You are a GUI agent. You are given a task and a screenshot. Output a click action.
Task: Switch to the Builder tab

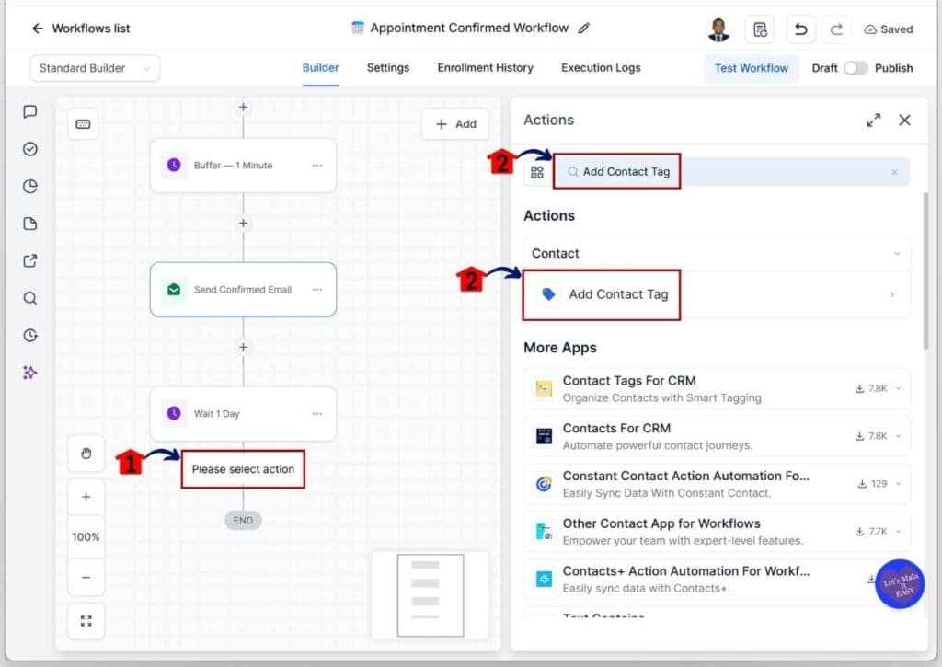tap(320, 68)
